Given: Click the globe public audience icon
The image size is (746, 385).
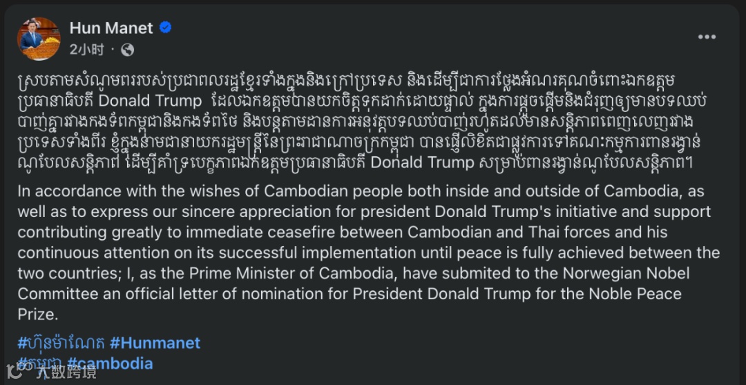Looking at the screenshot, I should point(128,50).
